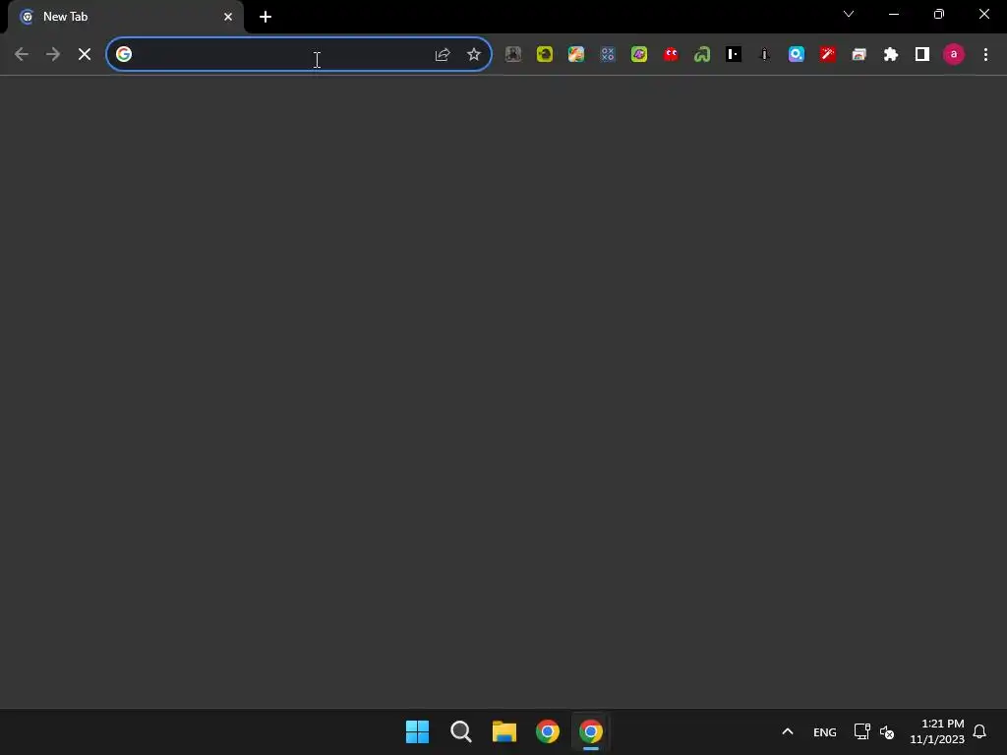This screenshot has height=755, width=1007.
Task: Open the notifications bell
Action: click(980, 731)
